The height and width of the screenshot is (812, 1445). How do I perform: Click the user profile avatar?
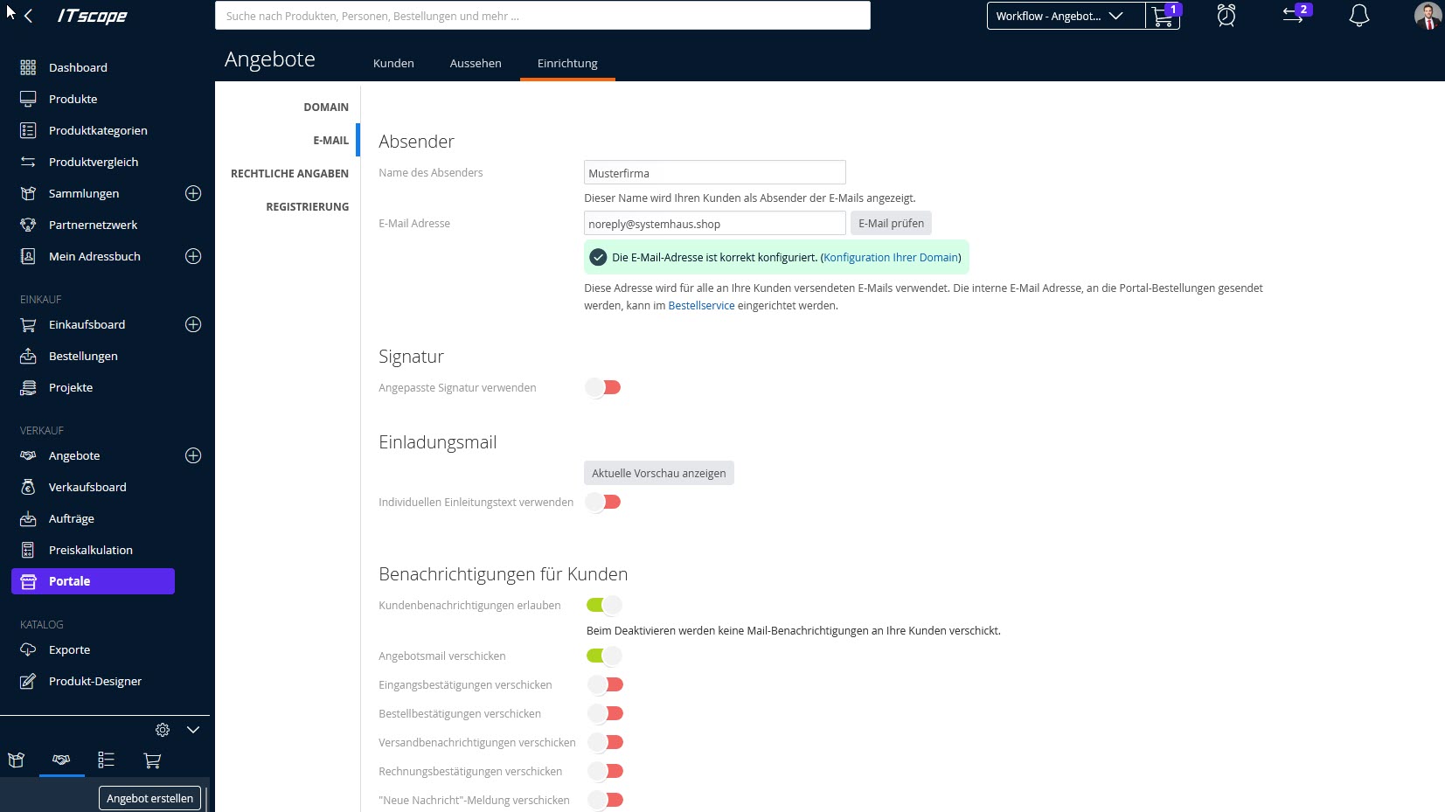point(1427,16)
